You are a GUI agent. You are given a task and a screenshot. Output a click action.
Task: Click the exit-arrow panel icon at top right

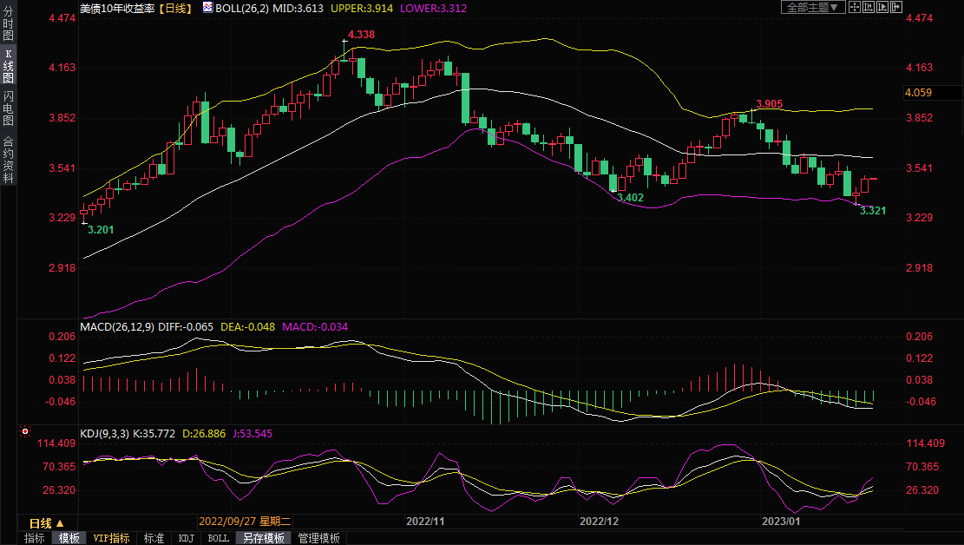point(897,7)
